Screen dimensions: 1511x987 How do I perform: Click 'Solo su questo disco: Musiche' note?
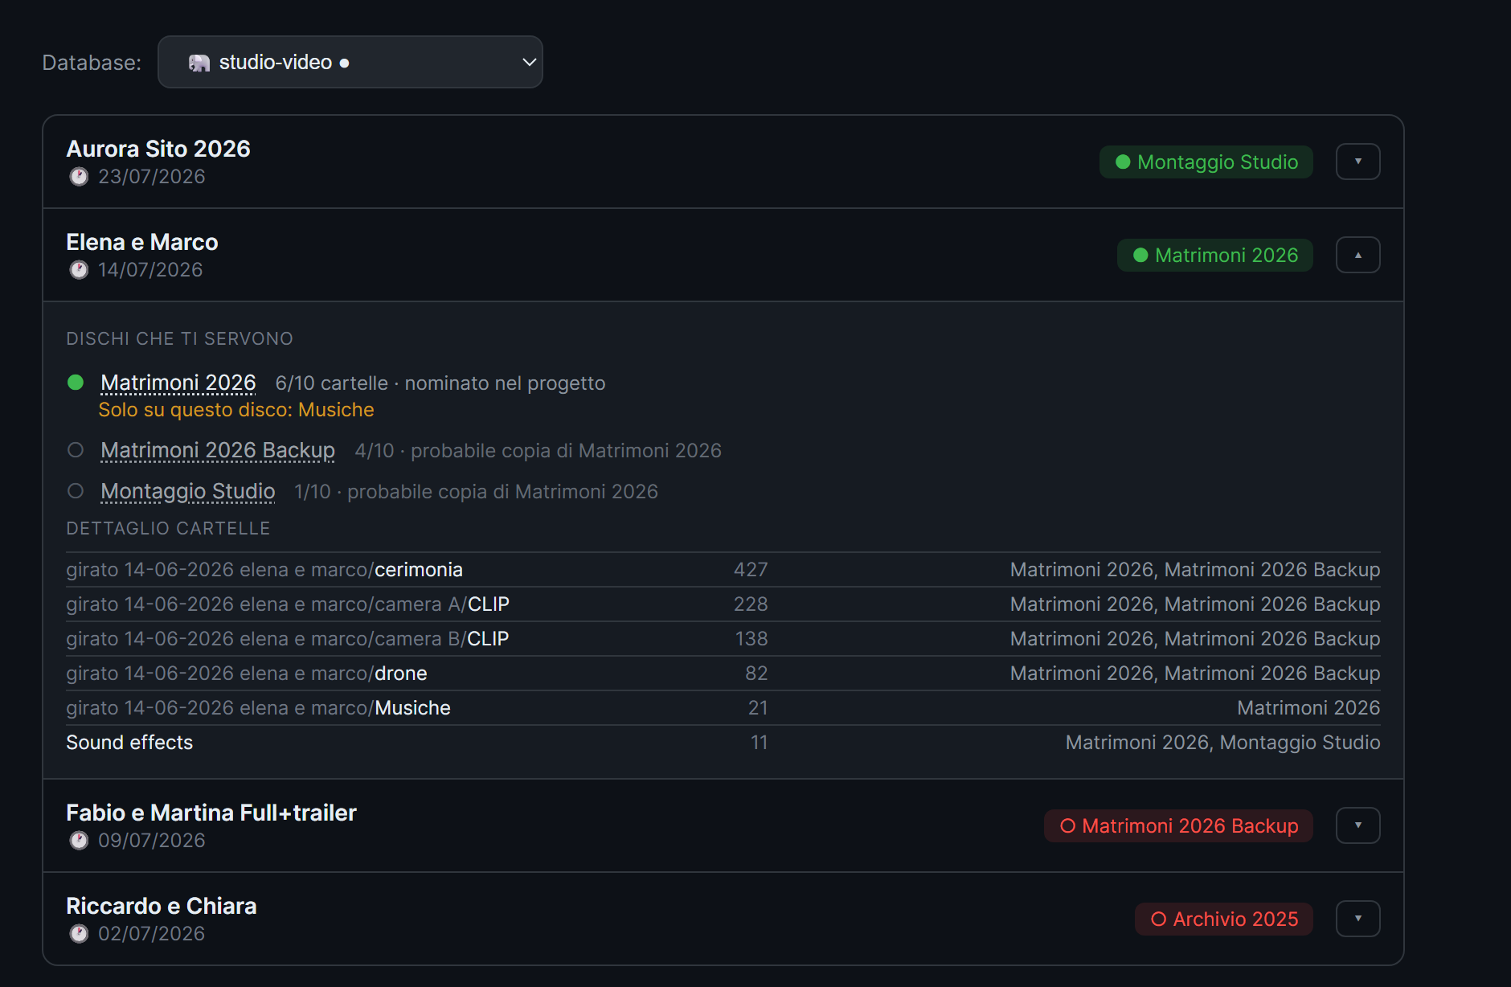pos(236,410)
